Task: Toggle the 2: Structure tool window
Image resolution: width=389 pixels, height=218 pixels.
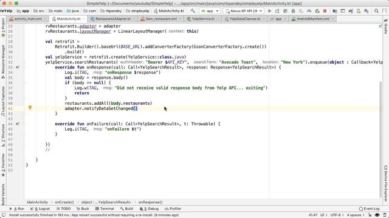Action: click(x=3, y=136)
